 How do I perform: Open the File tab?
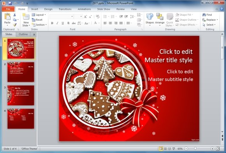(8, 9)
